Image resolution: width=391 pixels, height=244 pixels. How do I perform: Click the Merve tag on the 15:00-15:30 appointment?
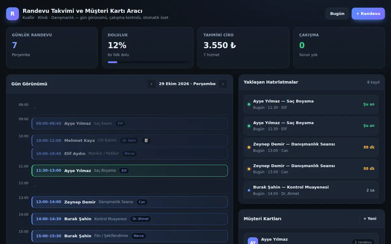pos(139,236)
